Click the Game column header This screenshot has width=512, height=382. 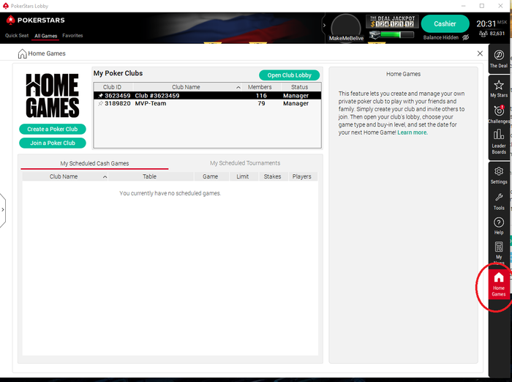(x=211, y=176)
